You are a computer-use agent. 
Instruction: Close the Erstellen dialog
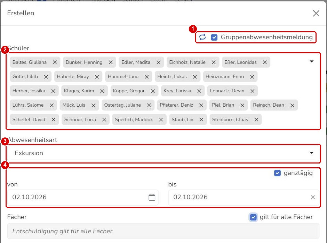coord(316,13)
